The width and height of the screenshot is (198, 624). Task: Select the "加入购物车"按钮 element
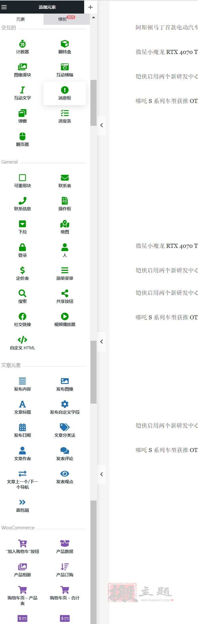[x=22, y=547]
